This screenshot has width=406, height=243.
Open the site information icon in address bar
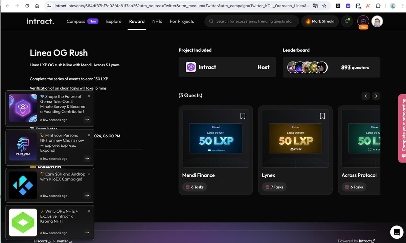point(49,6)
